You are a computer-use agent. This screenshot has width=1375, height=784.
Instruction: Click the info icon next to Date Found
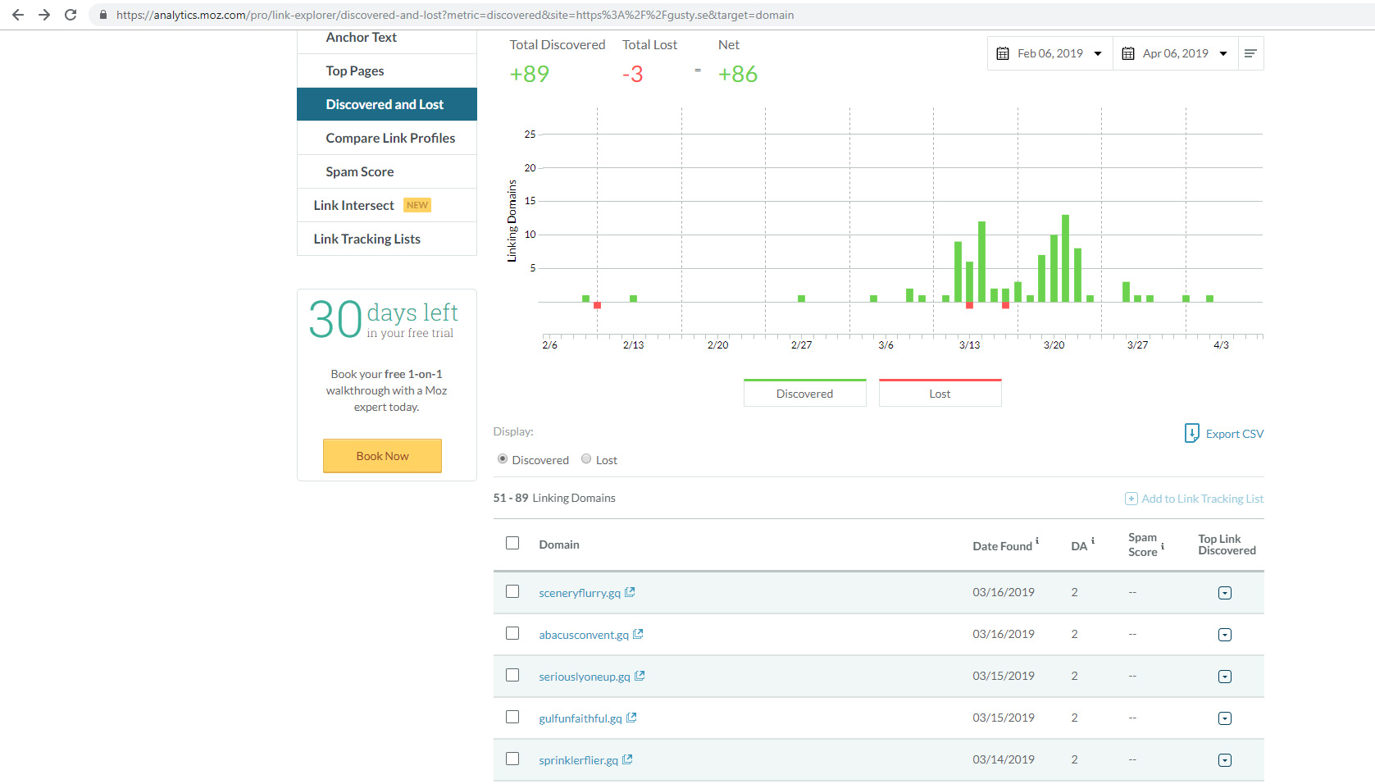(1037, 541)
